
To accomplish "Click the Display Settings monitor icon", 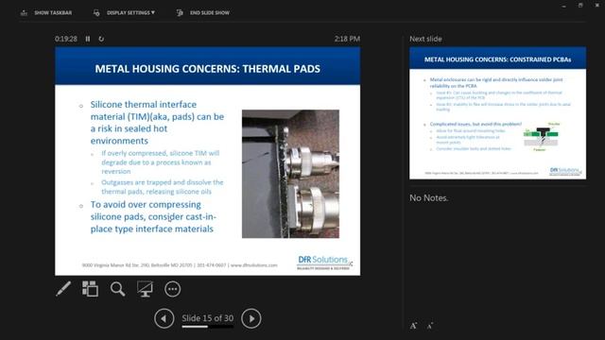I will [96, 12].
